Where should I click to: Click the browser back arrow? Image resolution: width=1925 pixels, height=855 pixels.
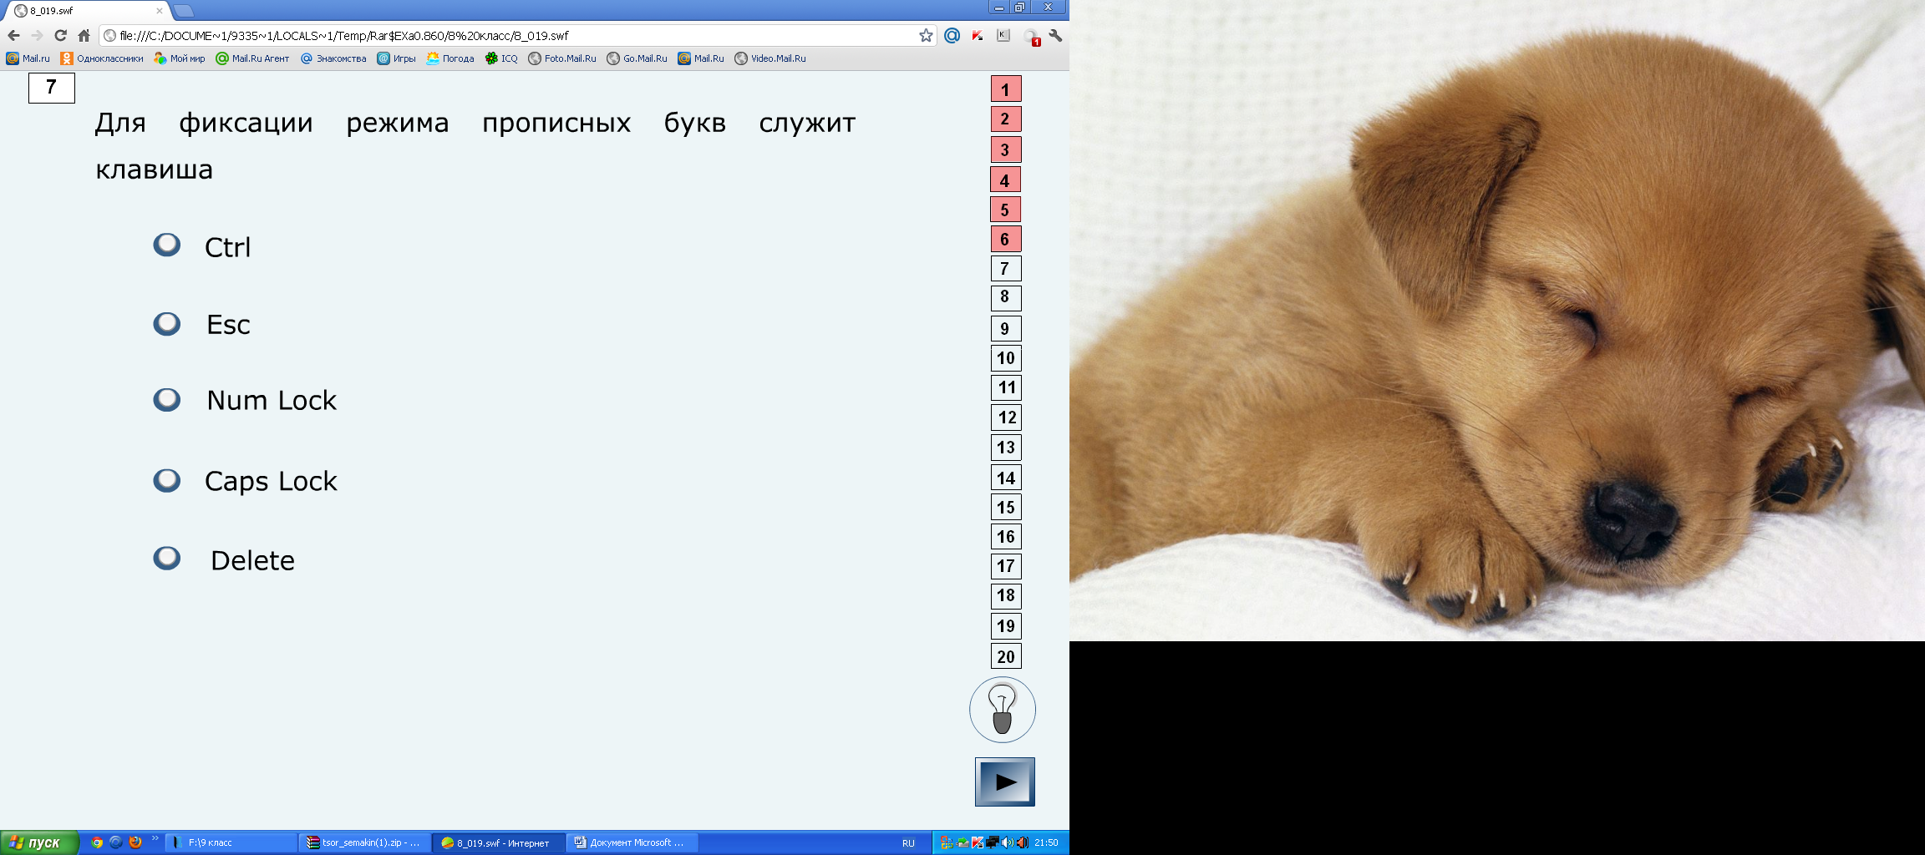[13, 36]
